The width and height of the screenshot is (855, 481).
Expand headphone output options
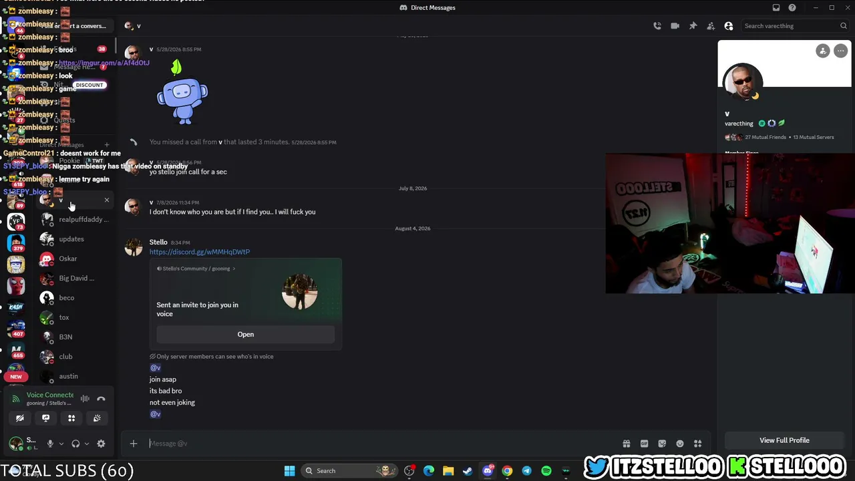pyautogui.click(x=86, y=444)
